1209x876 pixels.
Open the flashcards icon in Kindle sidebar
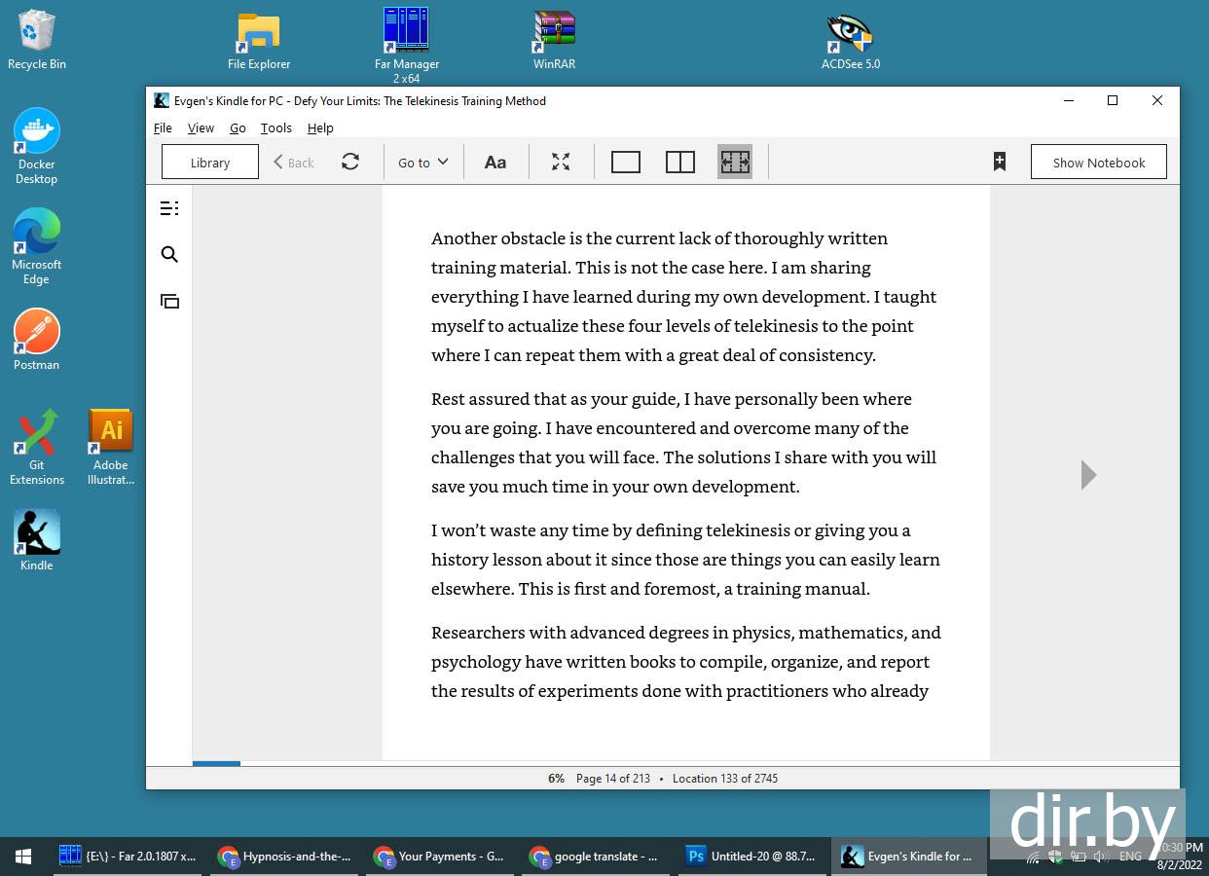pyautogui.click(x=169, y=302)
